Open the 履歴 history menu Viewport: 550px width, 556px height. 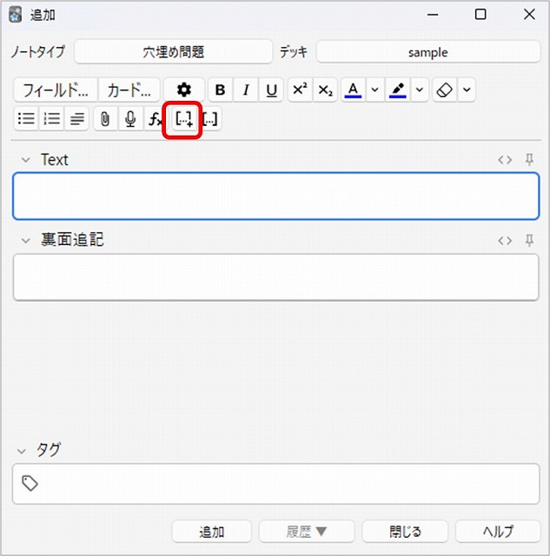(307, 532)
